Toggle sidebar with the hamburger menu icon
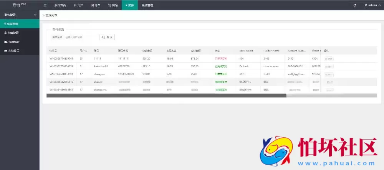 [x=45, y=5]
